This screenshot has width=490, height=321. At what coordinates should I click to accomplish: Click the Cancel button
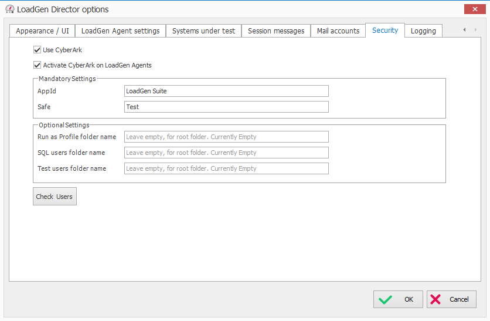coord(451,299)
